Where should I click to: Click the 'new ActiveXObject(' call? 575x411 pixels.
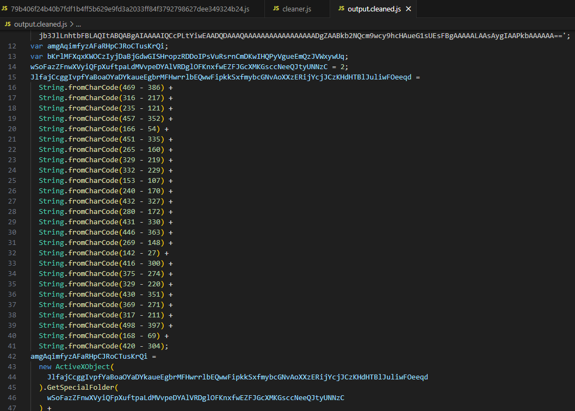coord(76,366)
